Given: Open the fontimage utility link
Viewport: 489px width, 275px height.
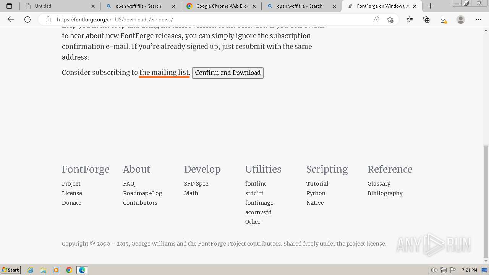Looking at the screenshot, I should [x=259, y=203].
